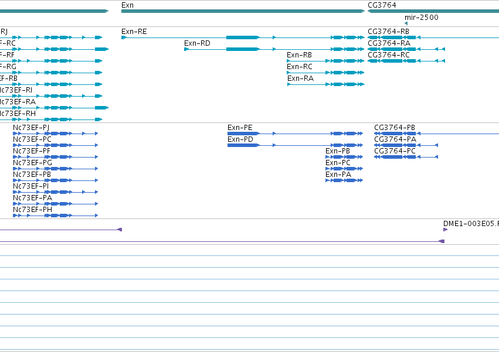The width and height of the screenshot is (499, 352).
Task: Select the Nc73EF-PB protein label
Action: [32, 175]
